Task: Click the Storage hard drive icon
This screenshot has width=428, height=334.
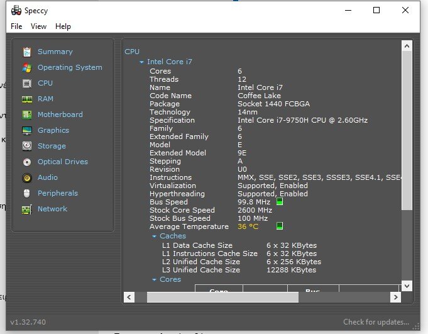Action: pyautogui.click(x=27, y=146)
